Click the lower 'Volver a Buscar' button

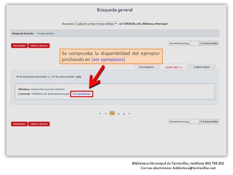pos(39,124)
